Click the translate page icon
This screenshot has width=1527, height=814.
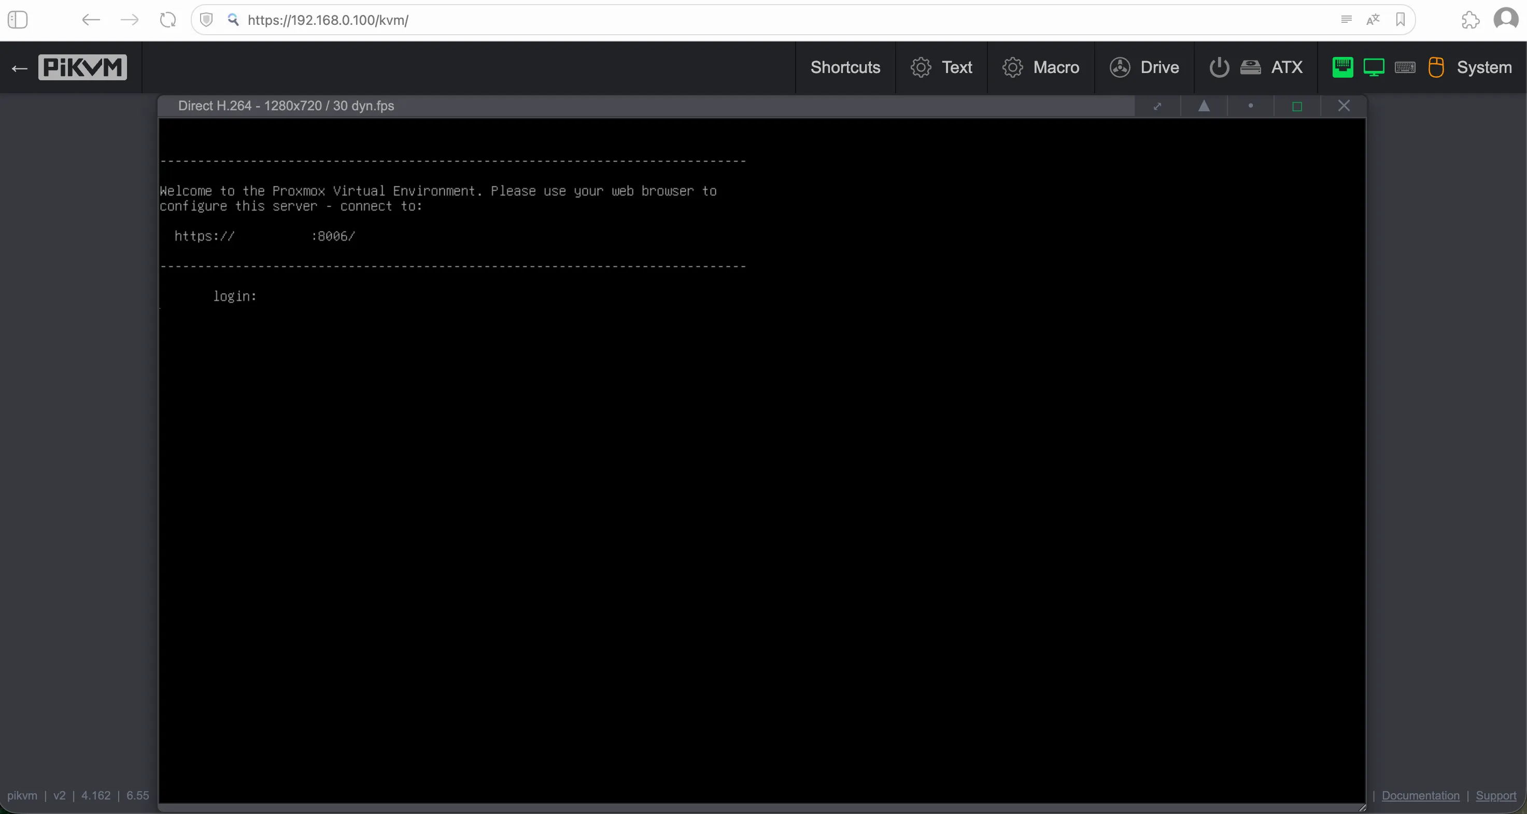[x=1373, y=20]
